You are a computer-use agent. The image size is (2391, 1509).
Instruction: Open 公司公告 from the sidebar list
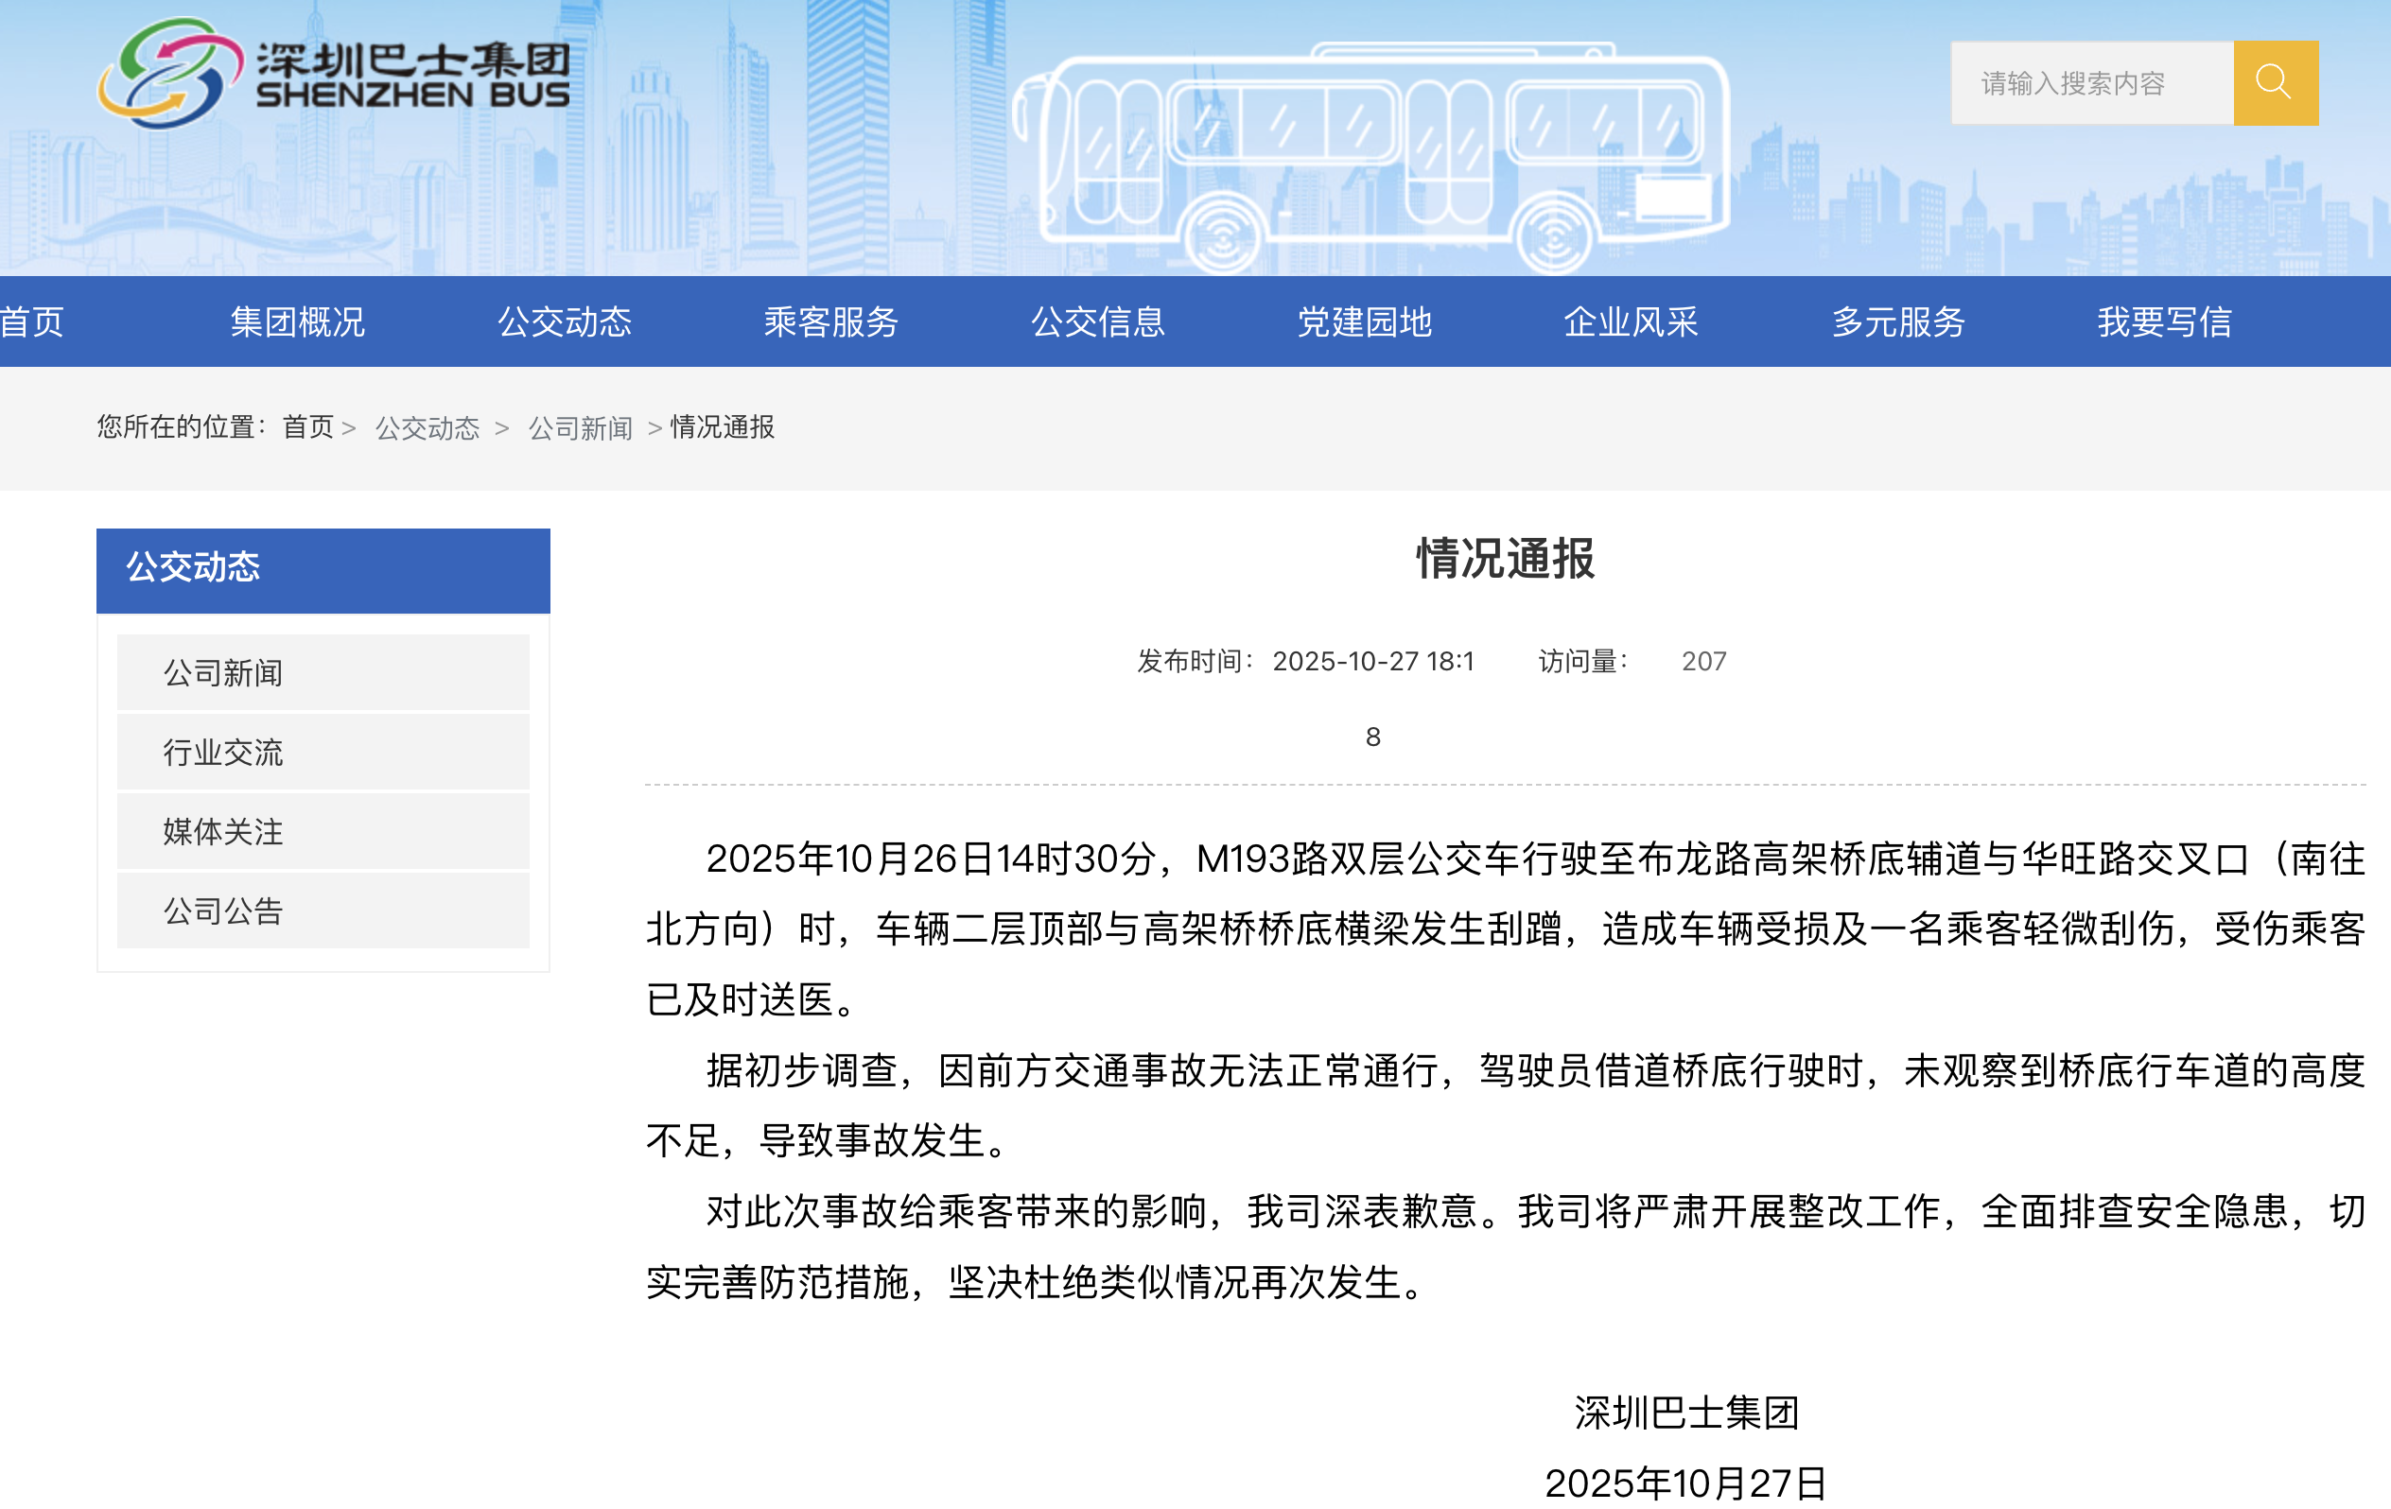point(222,911)
